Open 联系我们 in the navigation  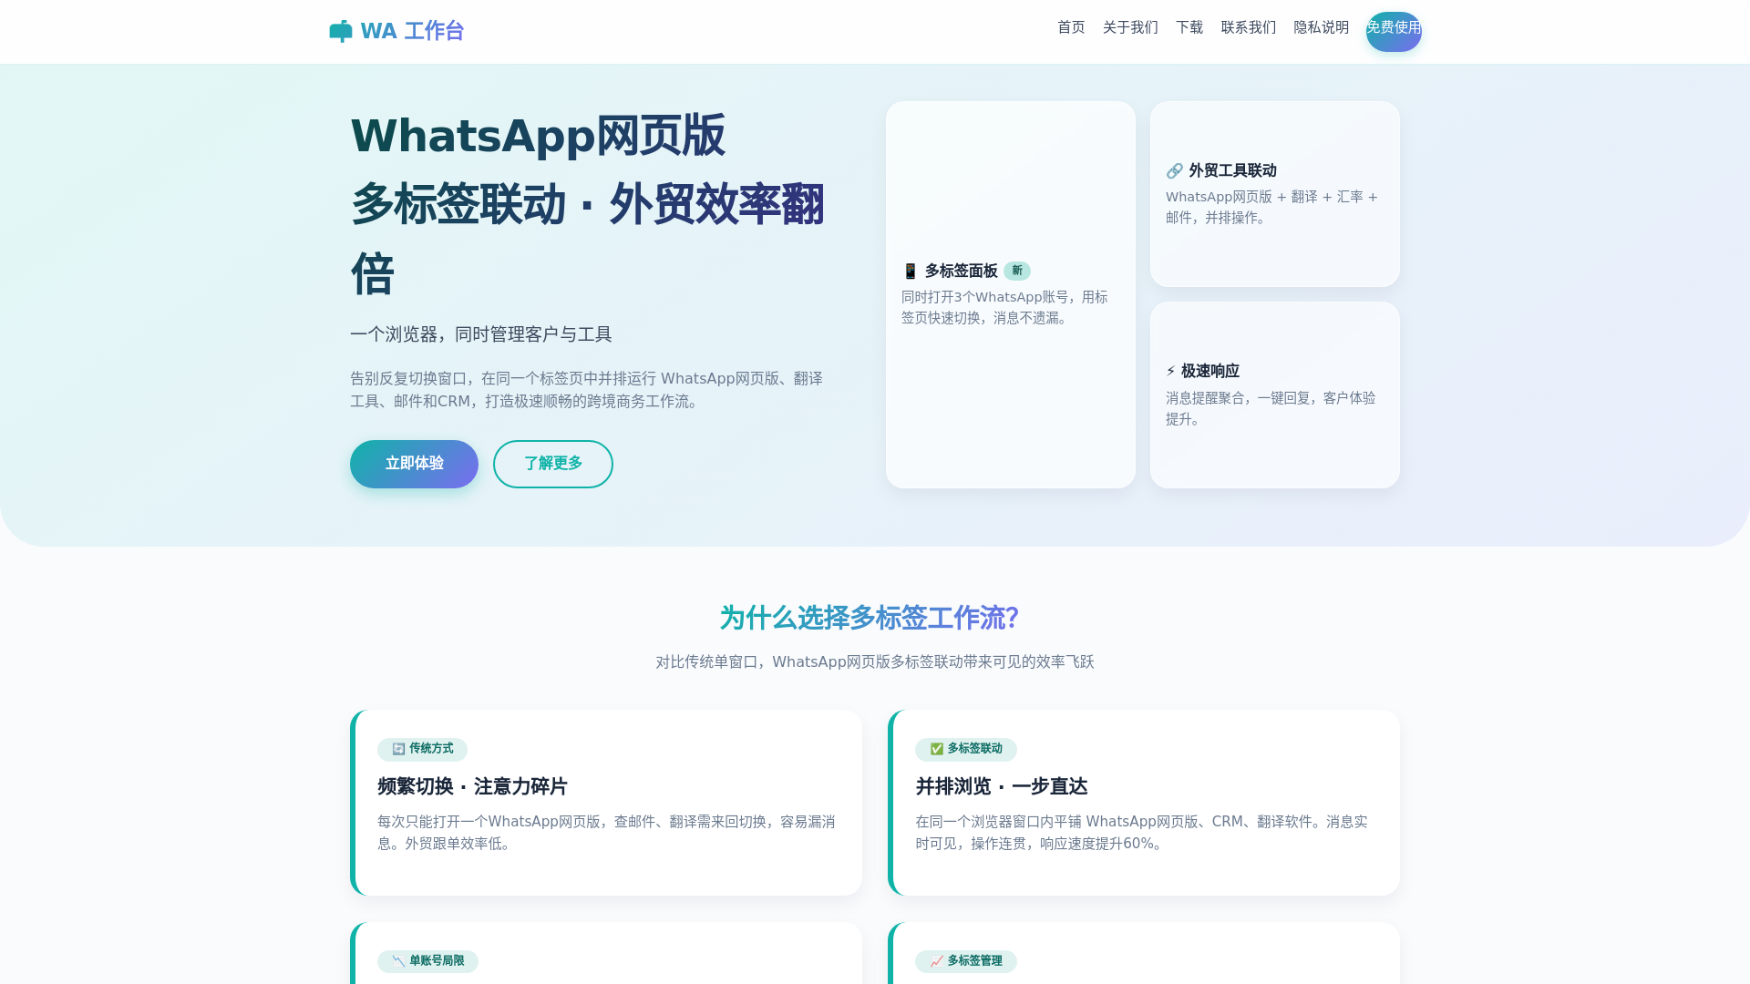point(1249,27)
